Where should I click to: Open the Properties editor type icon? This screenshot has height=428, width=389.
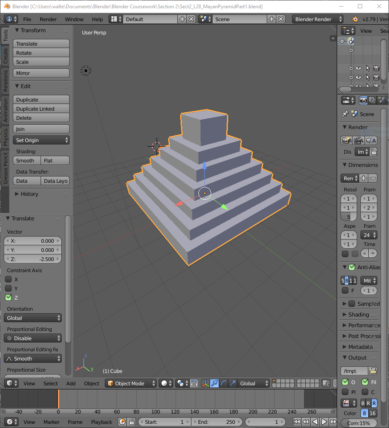tap(348, 100)
